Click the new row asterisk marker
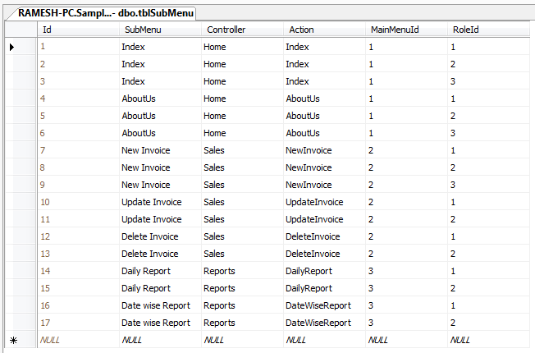This screenshot has width=535, height=353. pyautogui.click(x=11, y=339)
